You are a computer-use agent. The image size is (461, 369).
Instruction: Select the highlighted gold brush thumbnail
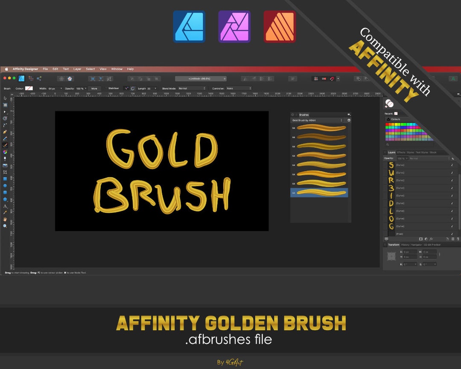(x=319, y=192)
